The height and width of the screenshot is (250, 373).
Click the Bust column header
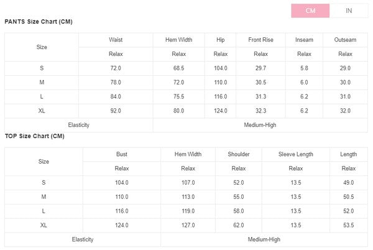[x=122, y=154]
